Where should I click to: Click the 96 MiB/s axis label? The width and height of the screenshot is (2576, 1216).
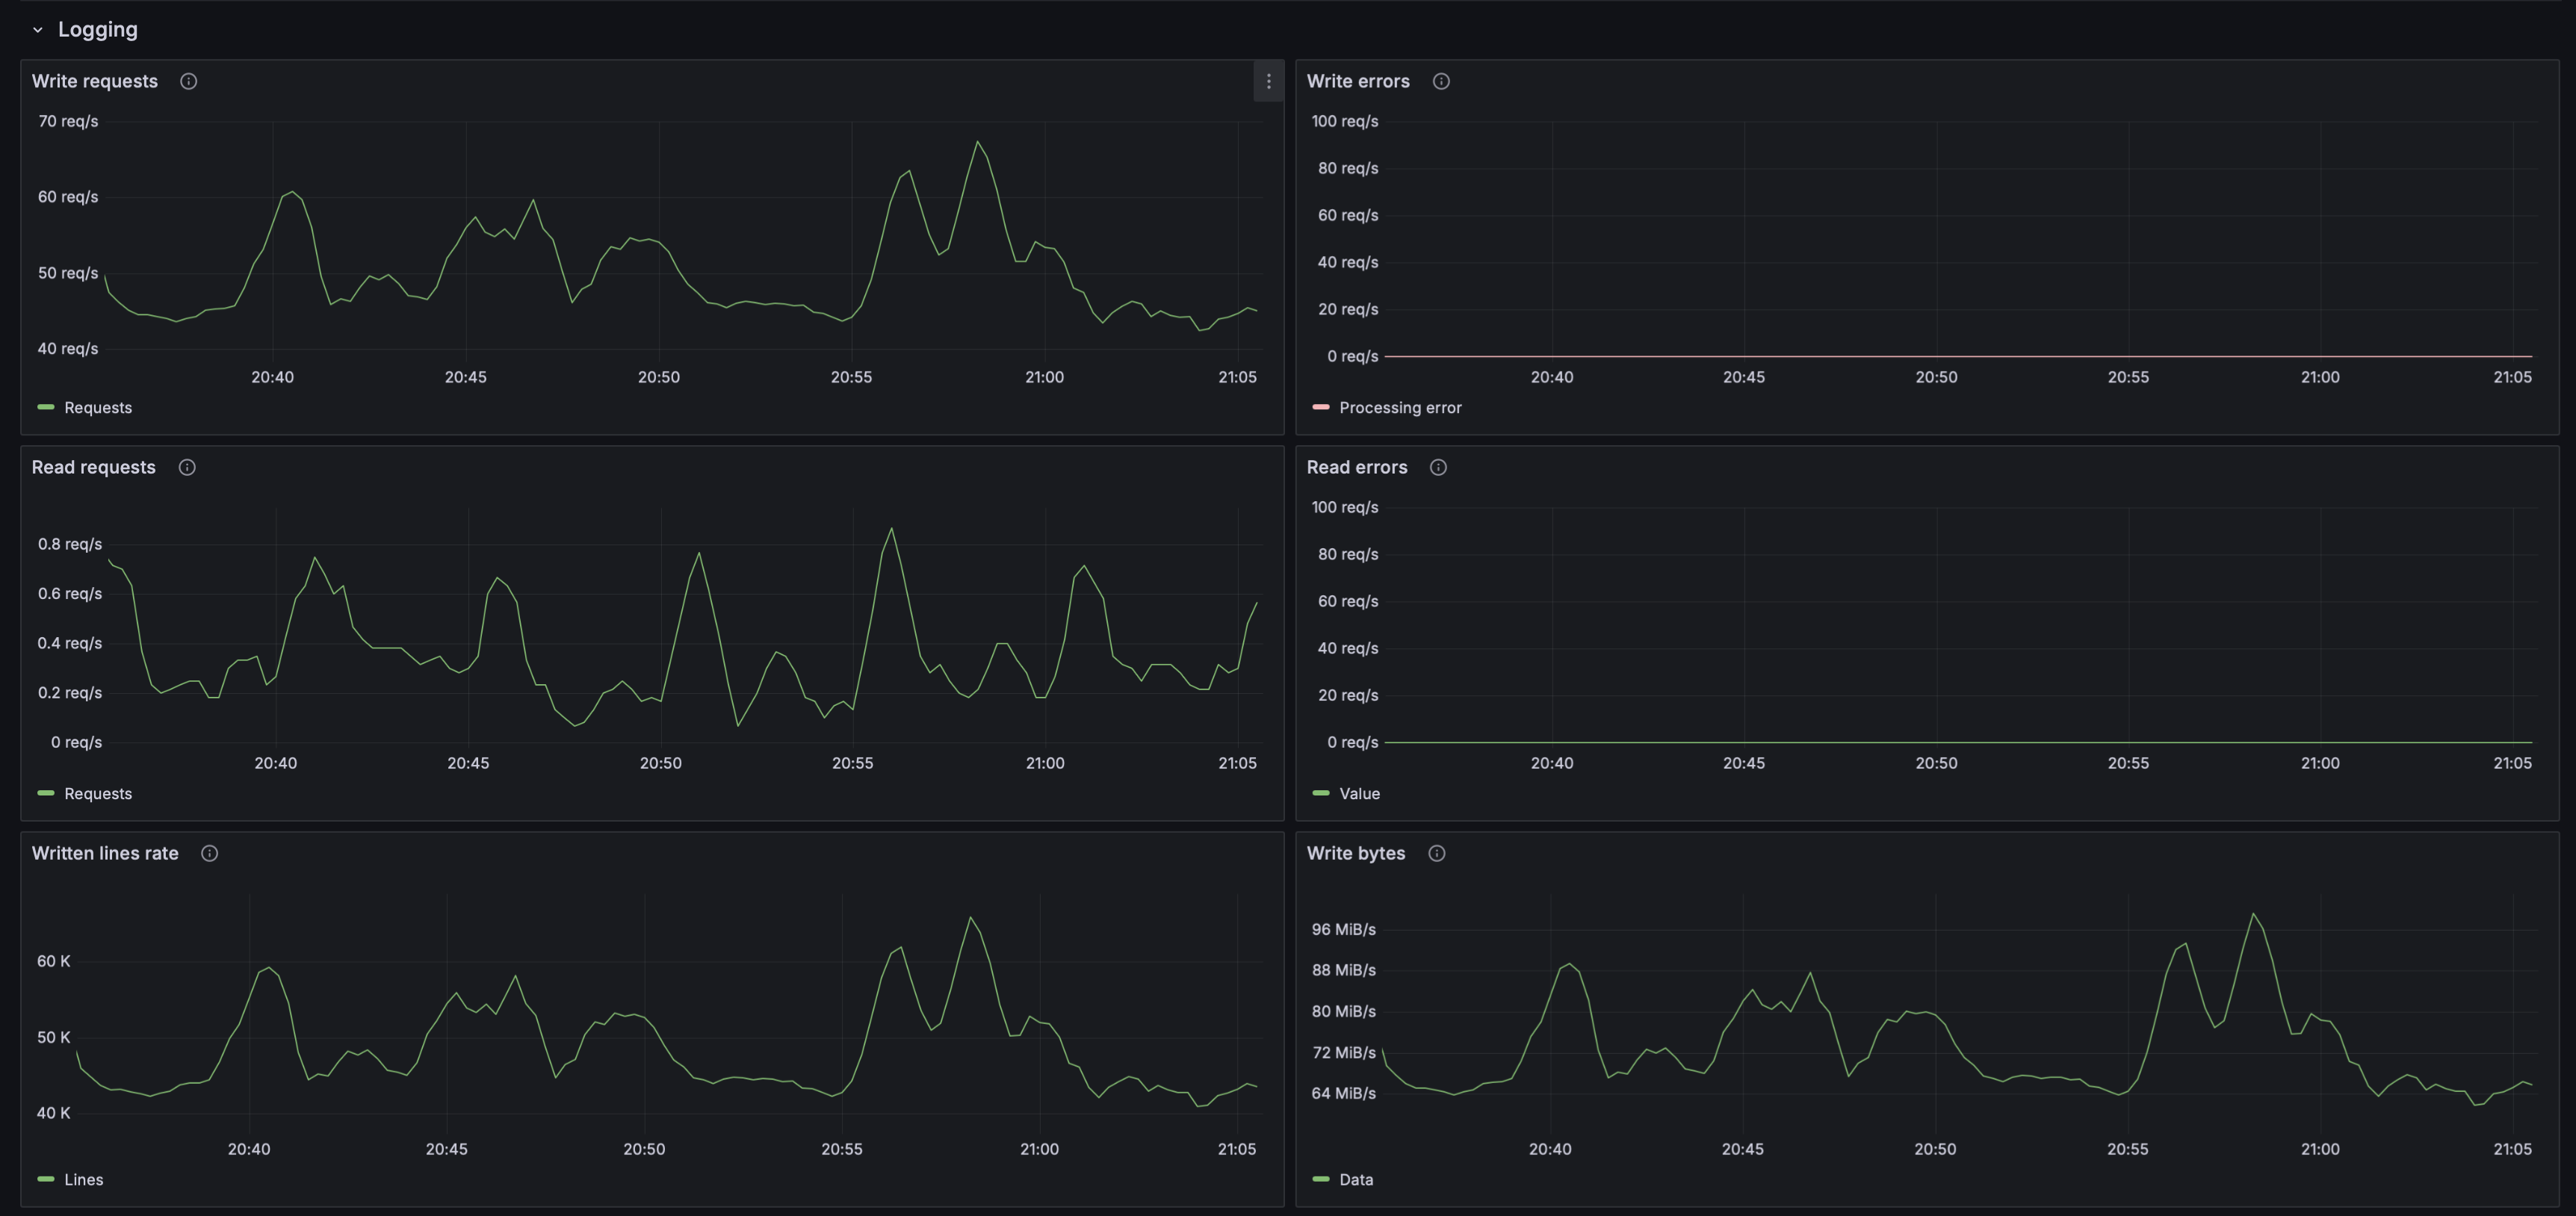coord(1343,930)
